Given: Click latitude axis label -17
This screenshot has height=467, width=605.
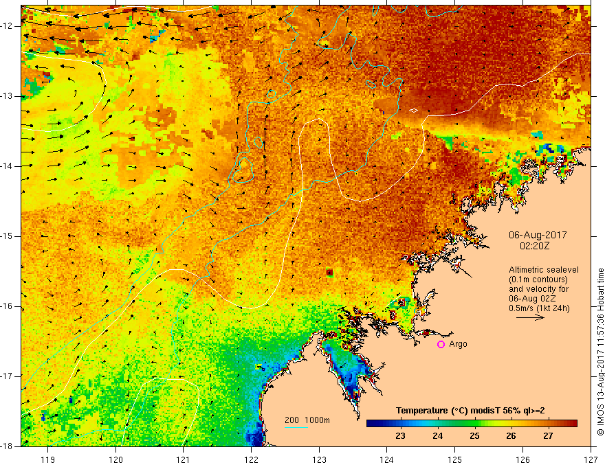Looking at the screenshot, I should [8, 376].
